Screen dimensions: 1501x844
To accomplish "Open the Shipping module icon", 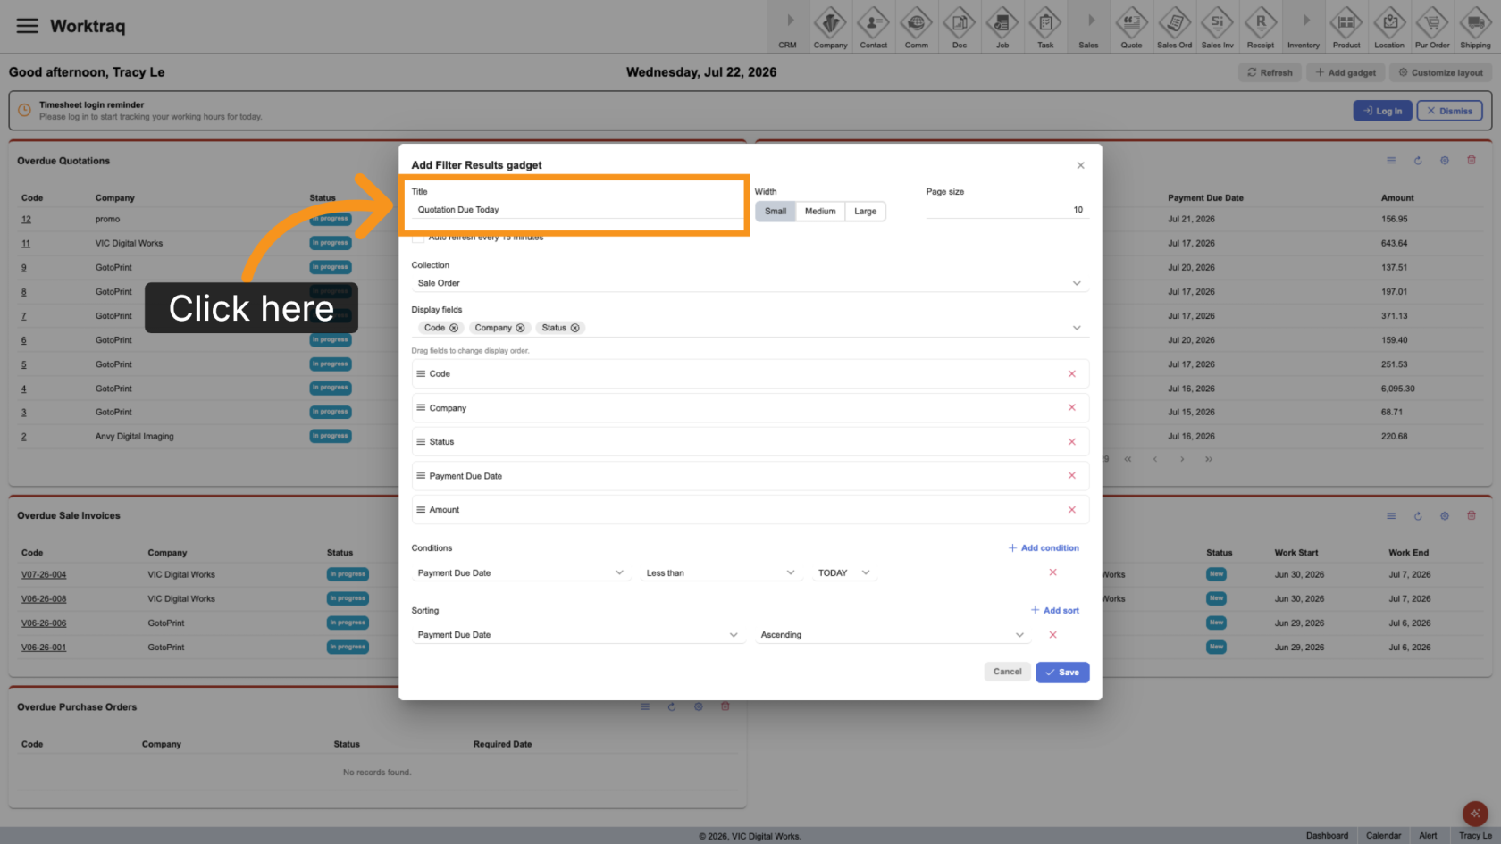I will click(1475, 27).
